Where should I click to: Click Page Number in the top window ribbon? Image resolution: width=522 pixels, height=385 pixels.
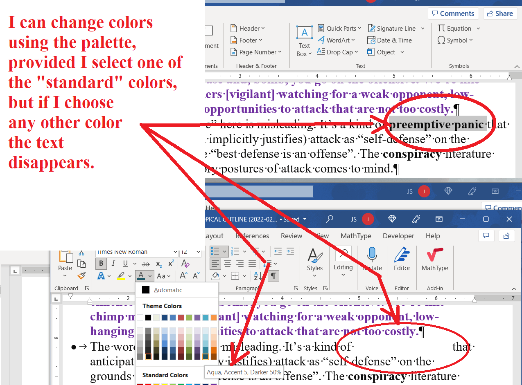coord(256,52)
